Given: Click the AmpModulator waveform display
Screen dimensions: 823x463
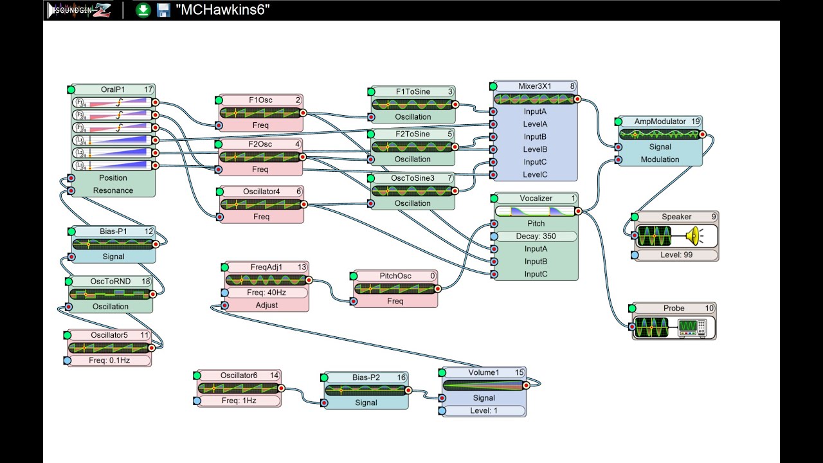Looking at the screenshot, I should click(x=660, y=134).
